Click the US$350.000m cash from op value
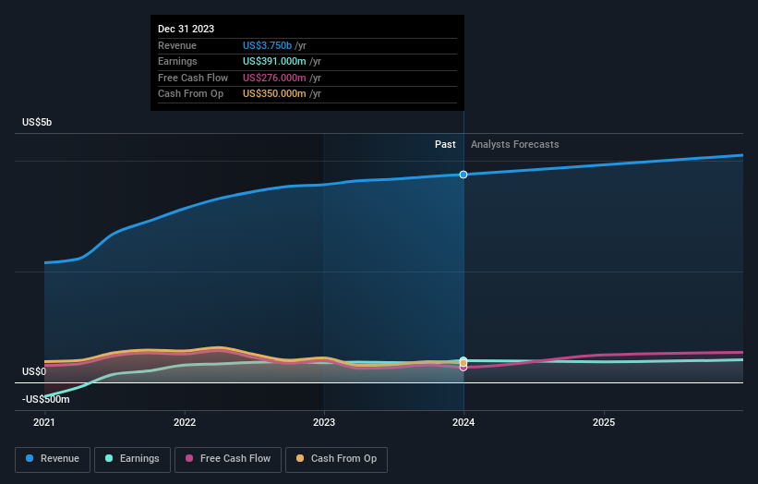Screen dimensions: 758x484 [x=274, y=94]
